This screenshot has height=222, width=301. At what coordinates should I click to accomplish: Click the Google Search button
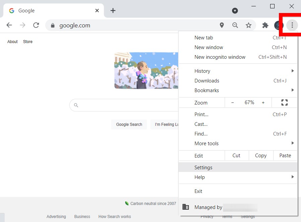129,125
